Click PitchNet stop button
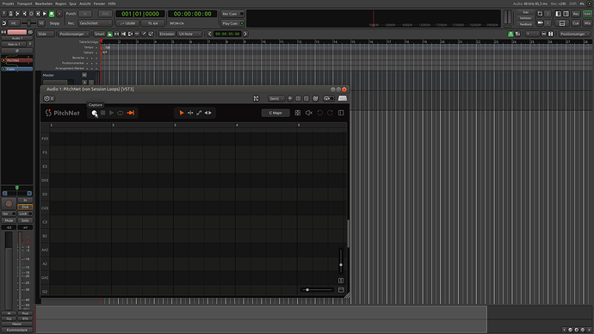Viewport: 594px width, 334px height. click(102, 113)
